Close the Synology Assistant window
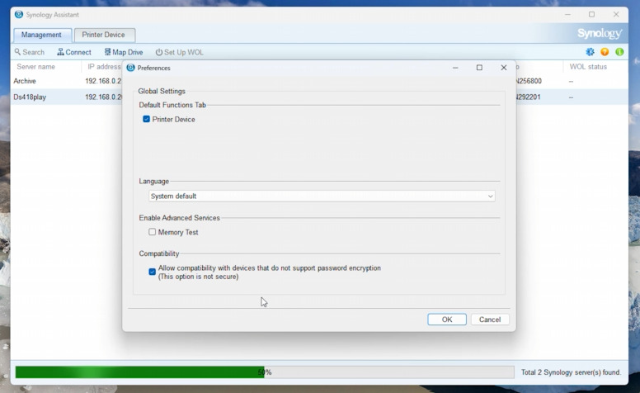This screenshot has width=640, height=393. click(616, 14)
